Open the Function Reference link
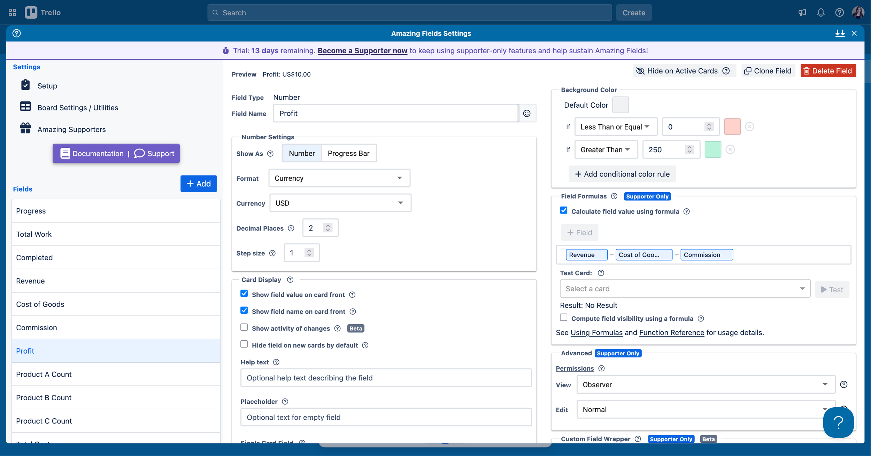 671,333
